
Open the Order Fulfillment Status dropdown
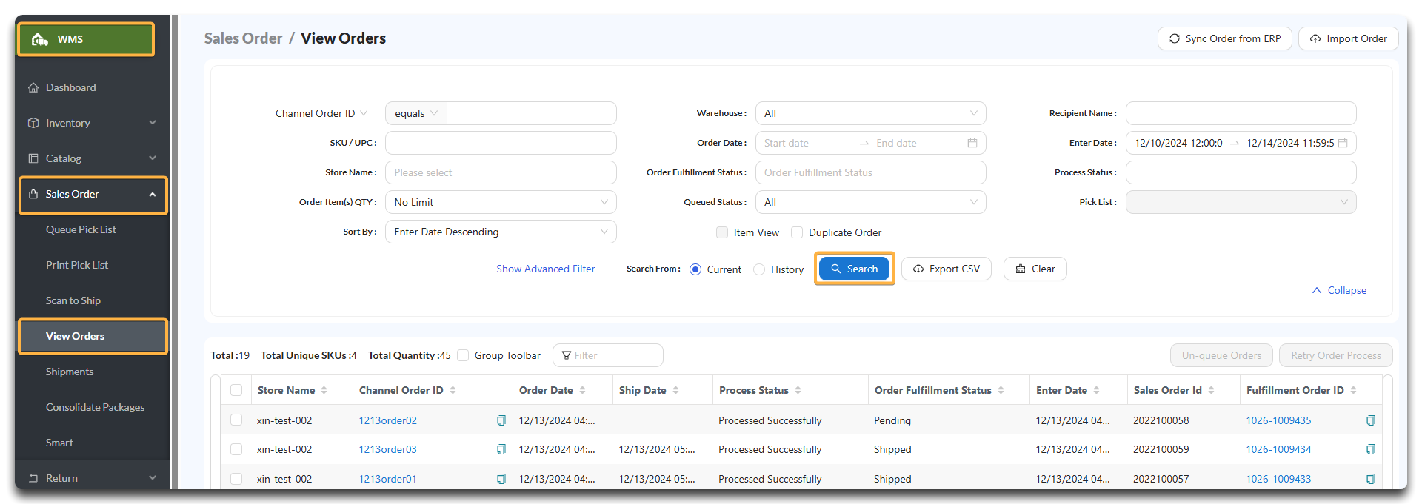(x=871, y=172)
